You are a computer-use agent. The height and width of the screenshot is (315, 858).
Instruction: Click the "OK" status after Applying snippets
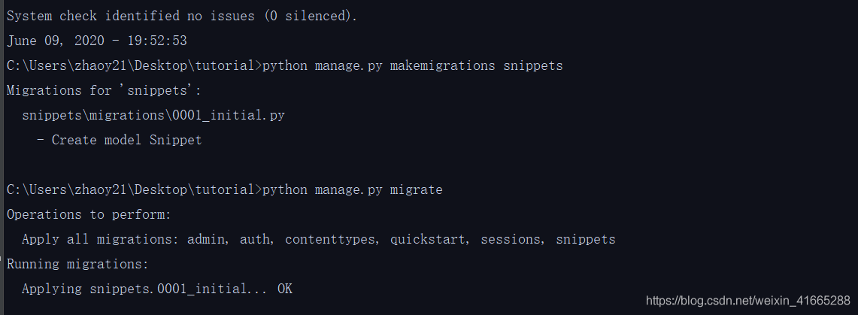coord(284,289)
